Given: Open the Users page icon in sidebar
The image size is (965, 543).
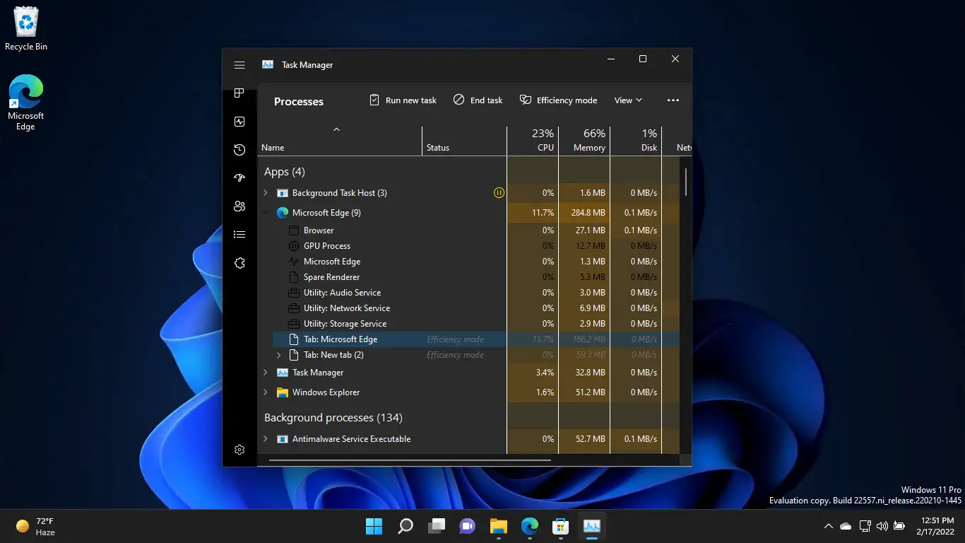Looking at the screenshot, I should point(239,206).
